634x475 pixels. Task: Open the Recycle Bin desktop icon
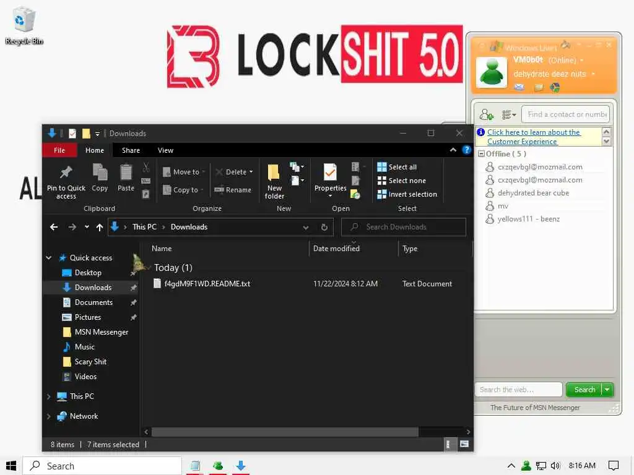pos(24,25)
